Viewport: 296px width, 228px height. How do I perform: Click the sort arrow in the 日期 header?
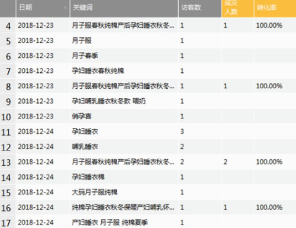pos(65,8)
